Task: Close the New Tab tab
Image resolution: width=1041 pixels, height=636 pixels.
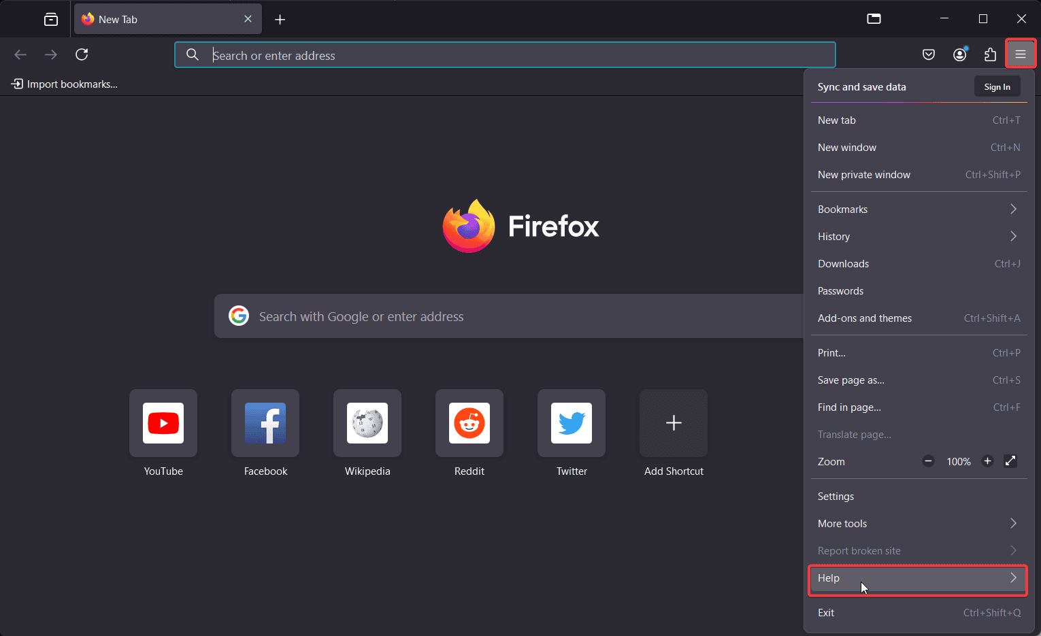Action: coord(248,19)
